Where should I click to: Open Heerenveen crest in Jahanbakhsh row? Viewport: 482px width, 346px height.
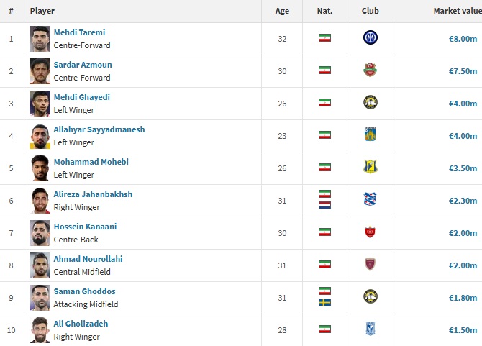pos(370,199)
